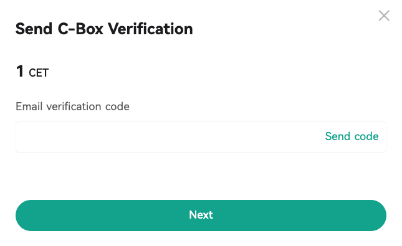The height and width of the screenshot is (246, 402).
Task: Dismiss the verification popup with the X
Action: tap(384, 16)
